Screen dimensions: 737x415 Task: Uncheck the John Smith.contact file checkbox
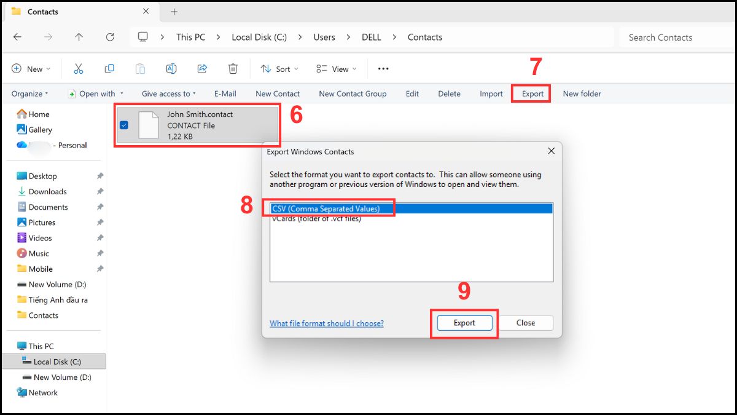(125, 125)
